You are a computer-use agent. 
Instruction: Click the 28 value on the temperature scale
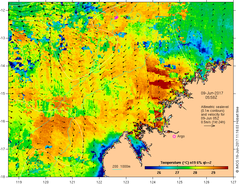pos(195,173)
